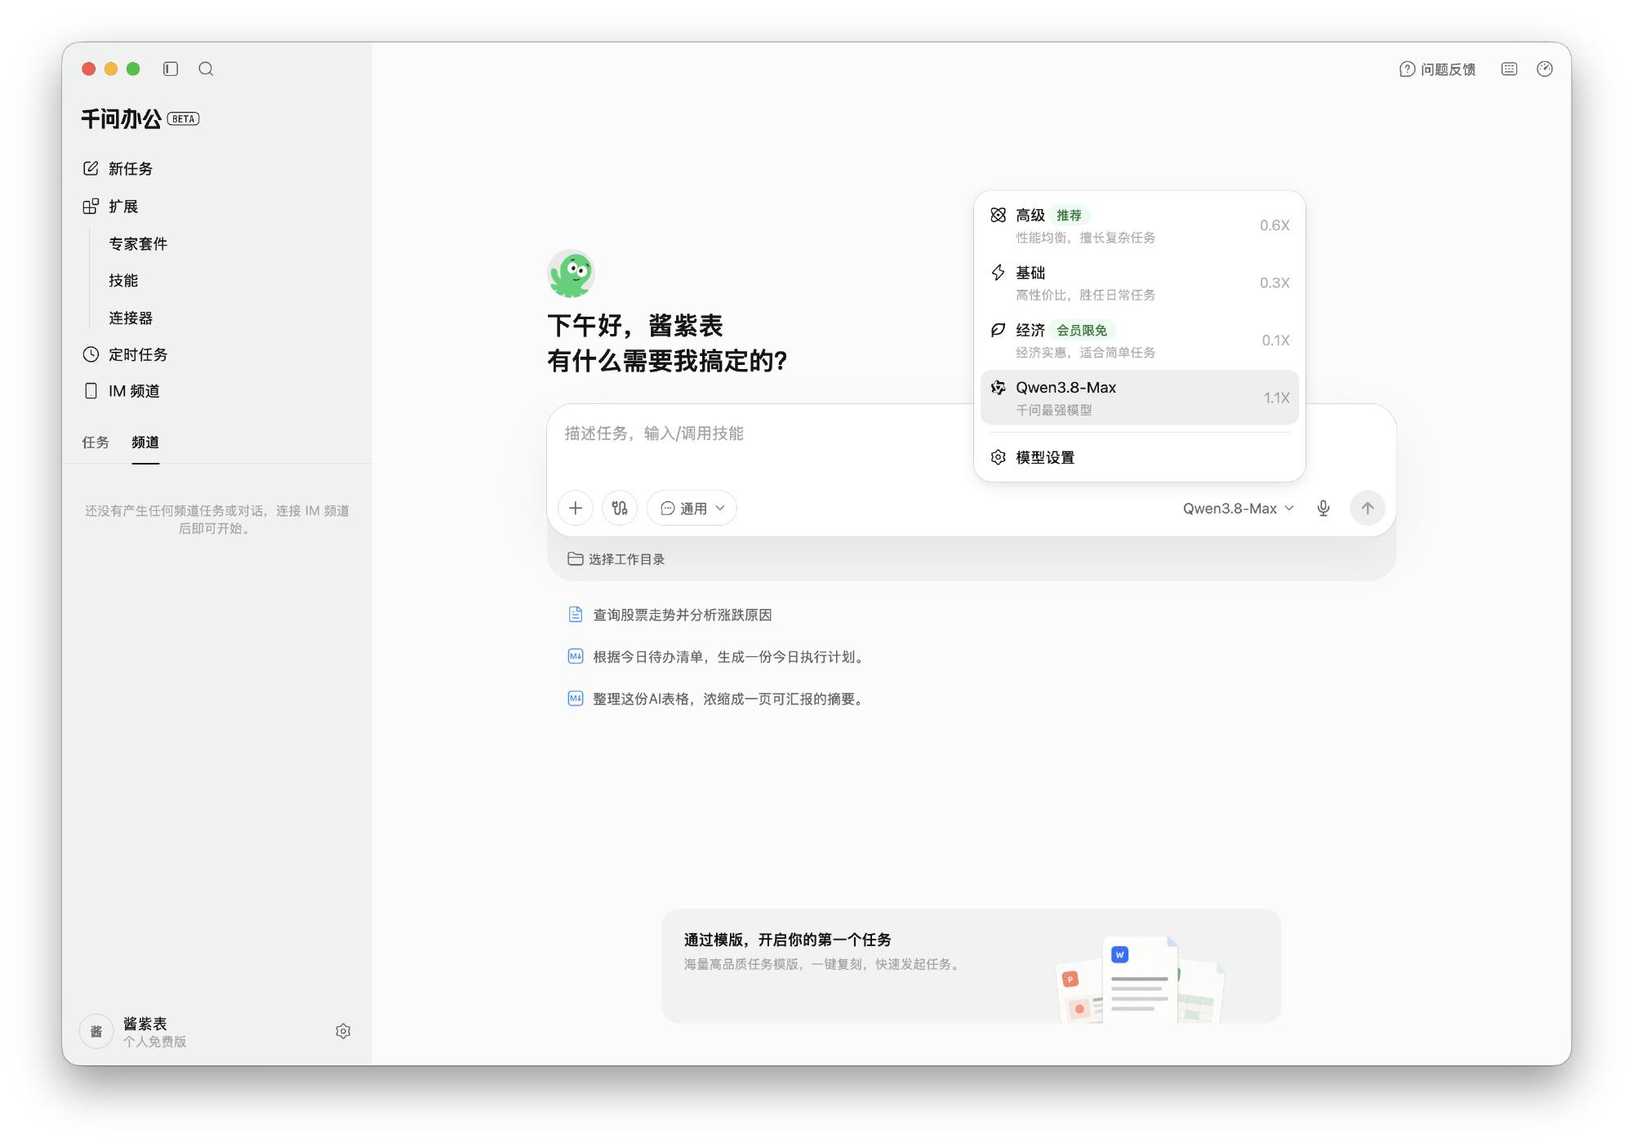This screenshot has width=1633, height=1147.
Task: Open 专家套件 in the sidebar
Action: pyautogui.click(x=137, y=243)
